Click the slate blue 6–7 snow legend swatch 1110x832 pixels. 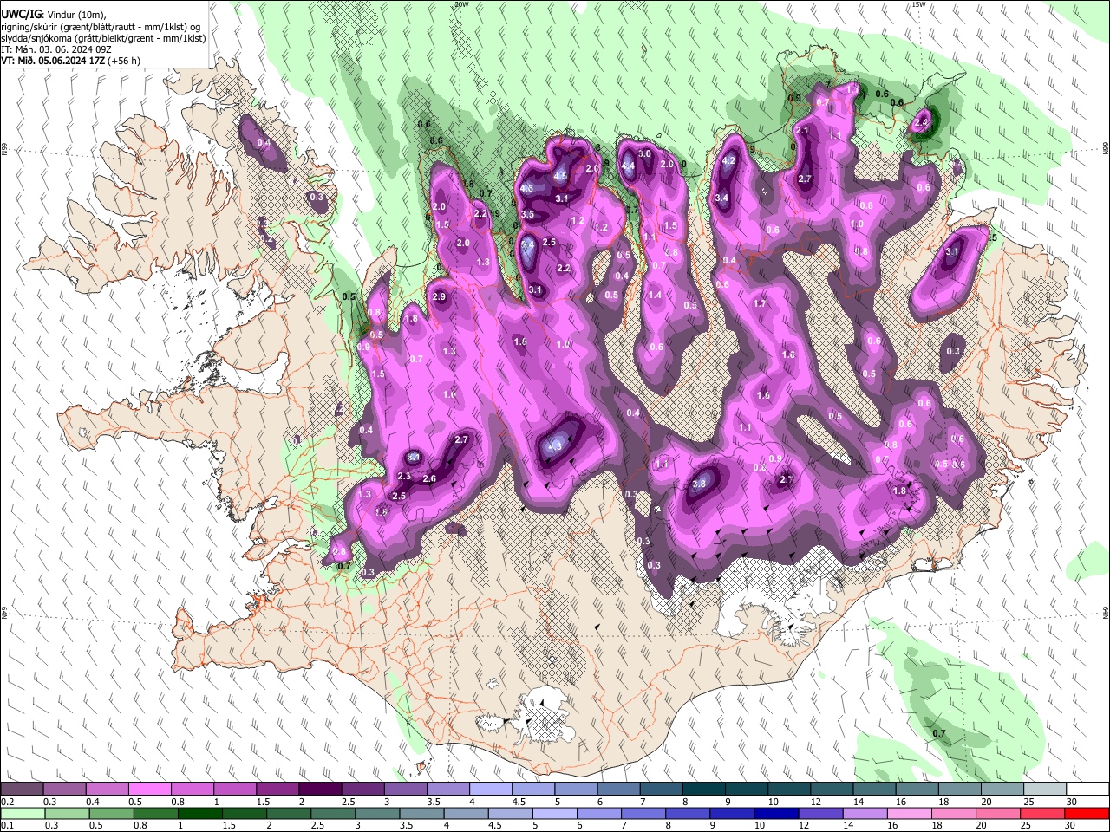[617, 790]
